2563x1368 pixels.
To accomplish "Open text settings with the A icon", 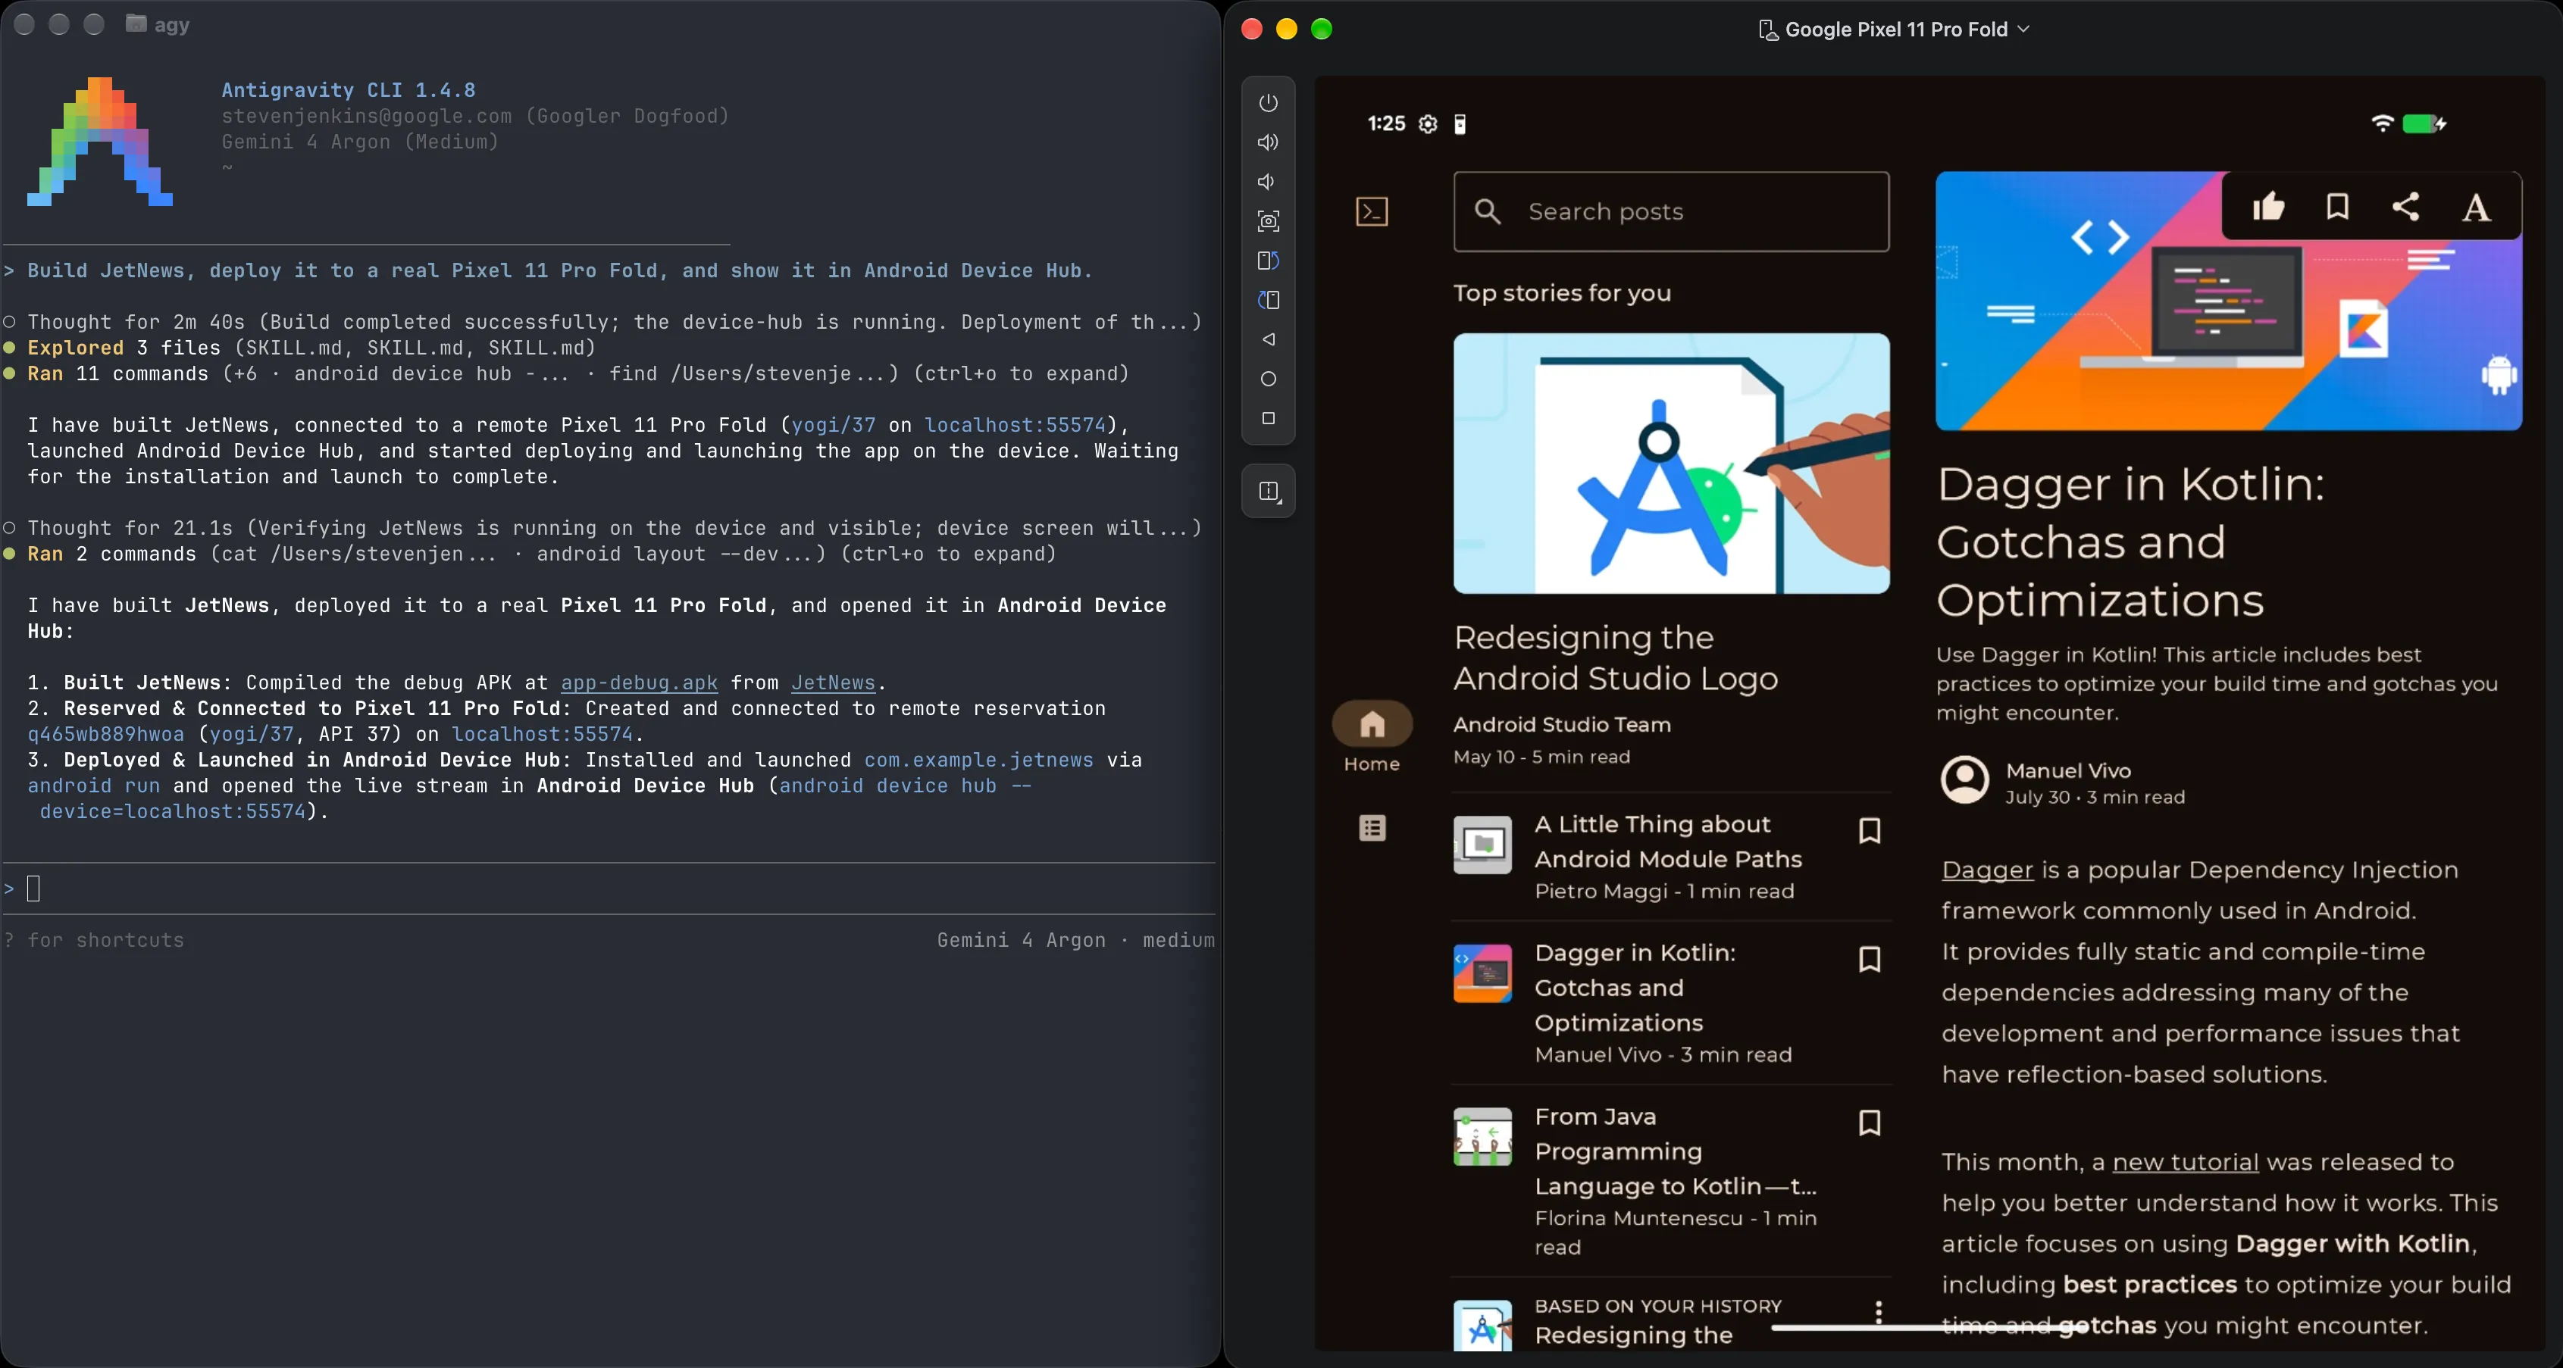I will pos(2477,207).
